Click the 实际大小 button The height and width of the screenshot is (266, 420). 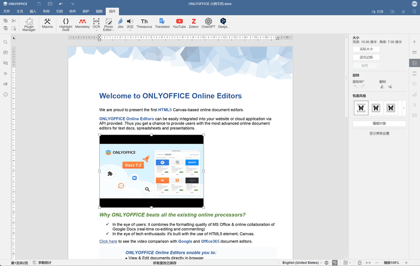click(366, 49)
